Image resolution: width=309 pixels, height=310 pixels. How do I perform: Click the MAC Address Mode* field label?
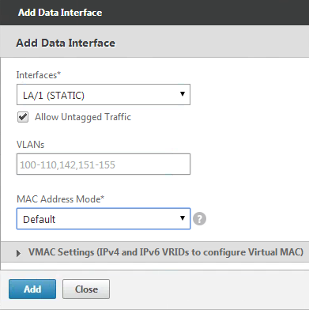coord(60,199)
